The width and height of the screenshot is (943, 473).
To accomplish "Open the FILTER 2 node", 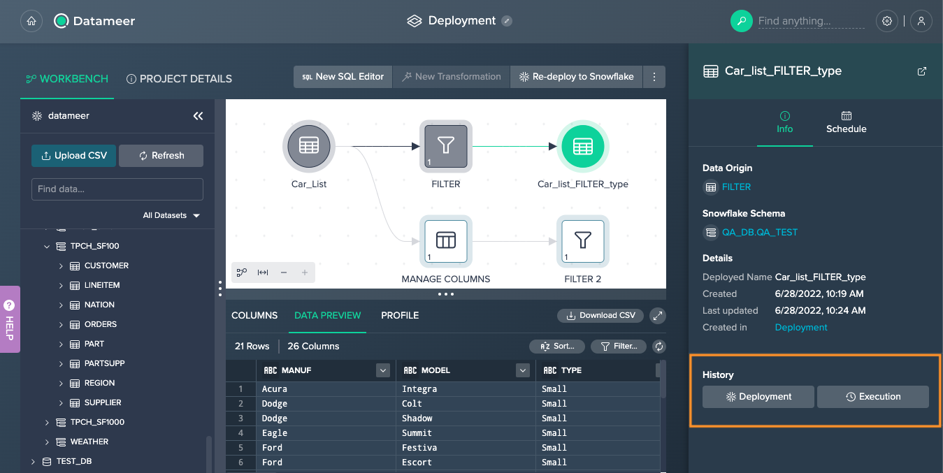I will click(582, 242).
